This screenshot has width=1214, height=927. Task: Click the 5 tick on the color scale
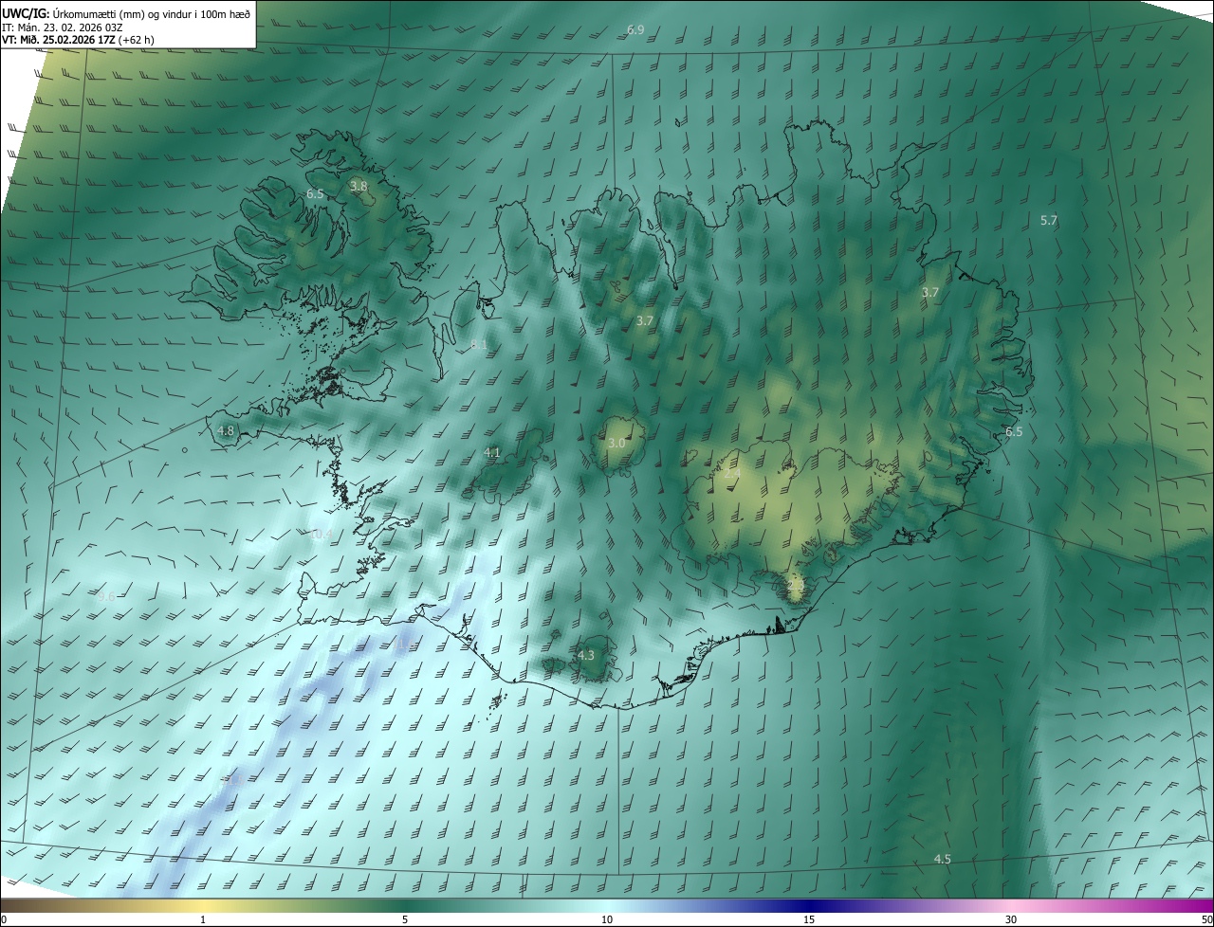(405, 919)
